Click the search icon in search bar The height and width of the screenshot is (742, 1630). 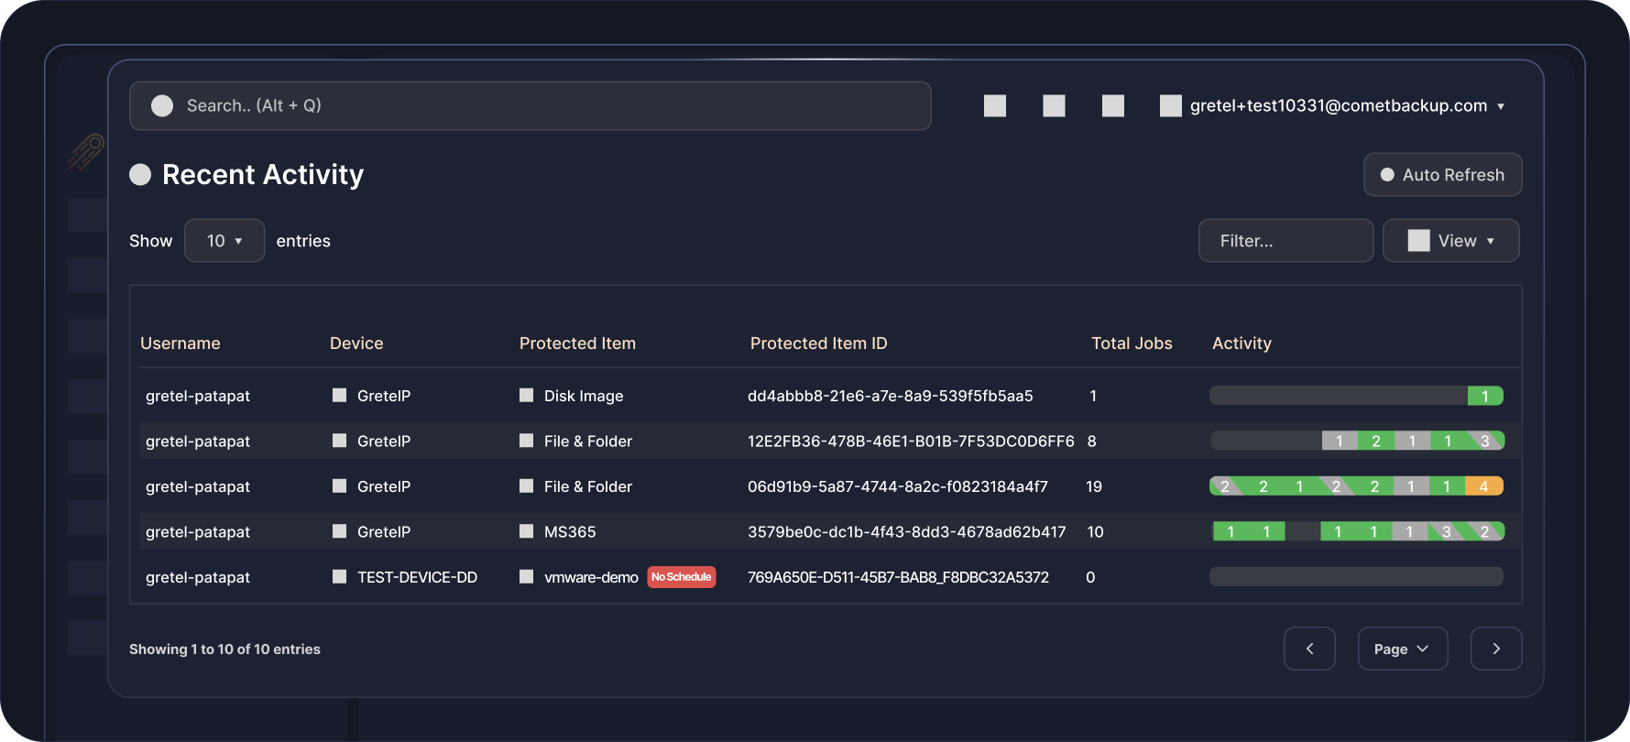point(162,106)
